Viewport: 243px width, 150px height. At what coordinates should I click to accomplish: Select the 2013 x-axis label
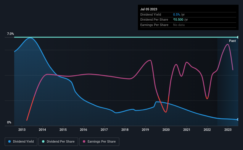coord(22,130)
